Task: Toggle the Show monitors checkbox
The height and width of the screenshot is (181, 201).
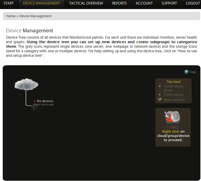Action: (x=160, y=99)
